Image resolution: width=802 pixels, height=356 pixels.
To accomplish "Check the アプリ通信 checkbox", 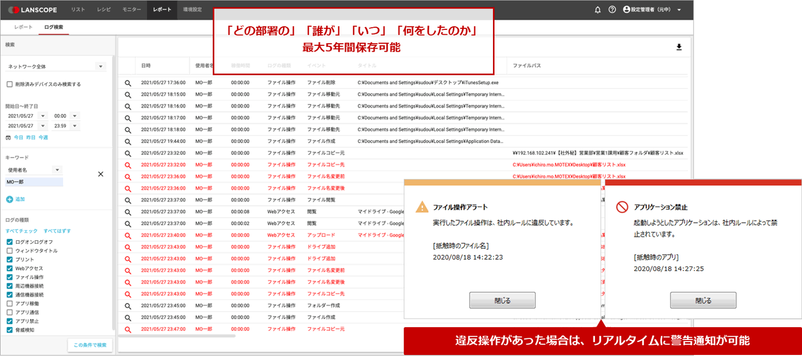I will coord(9,312).
